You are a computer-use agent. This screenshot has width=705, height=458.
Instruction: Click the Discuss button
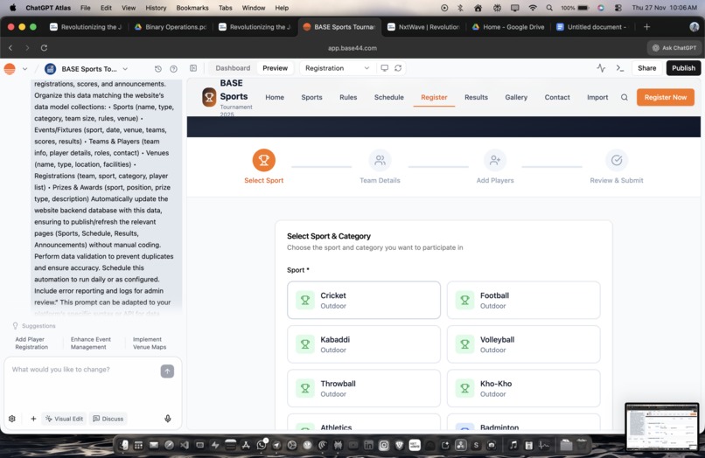pos(108,419)
